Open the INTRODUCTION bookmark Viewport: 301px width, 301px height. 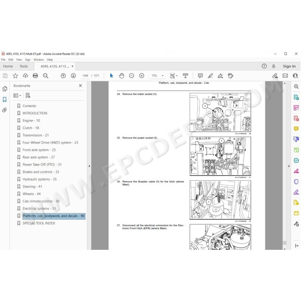pyautogui.click(x=35, y=113)
